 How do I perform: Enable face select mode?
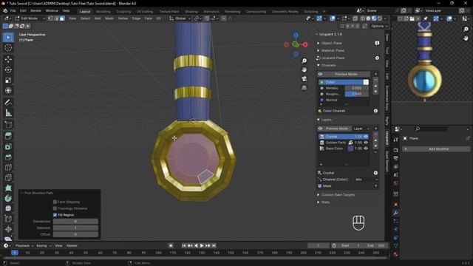click(62, 18)
